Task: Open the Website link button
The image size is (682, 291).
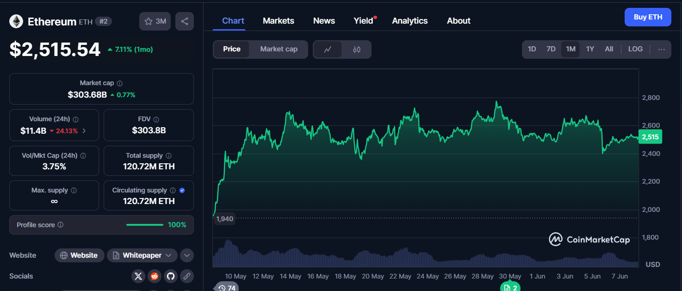Action: coord(79,255)
